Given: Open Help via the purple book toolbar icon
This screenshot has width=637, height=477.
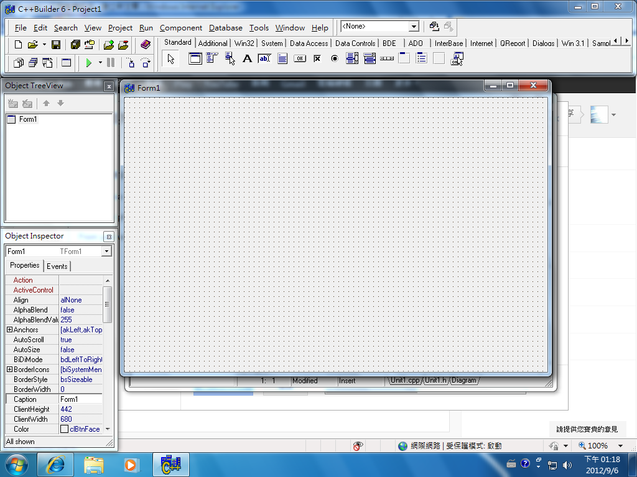Looking at the screenshot, I should tap(145, 44).
